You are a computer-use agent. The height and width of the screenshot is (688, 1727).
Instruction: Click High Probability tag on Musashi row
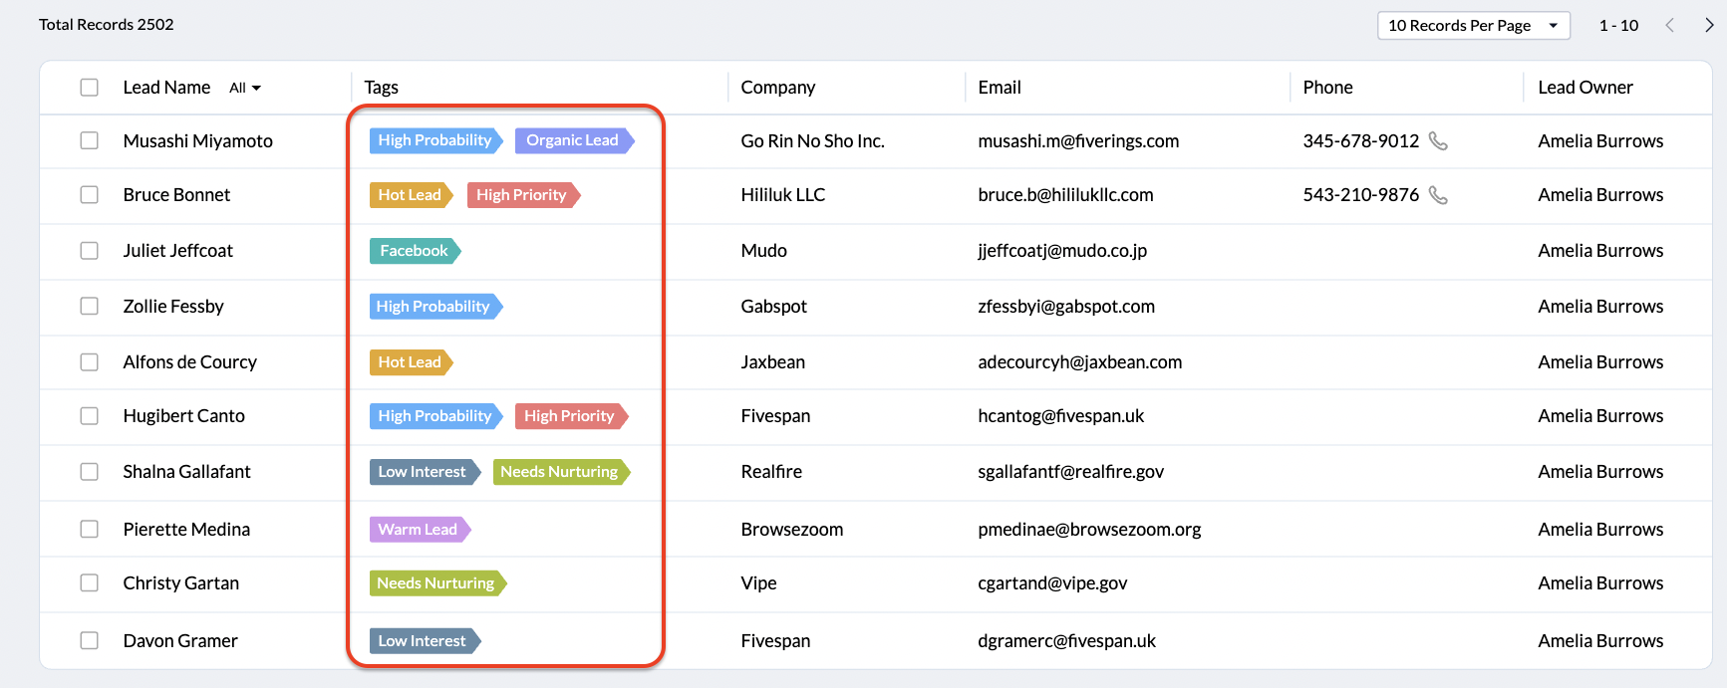435,140
